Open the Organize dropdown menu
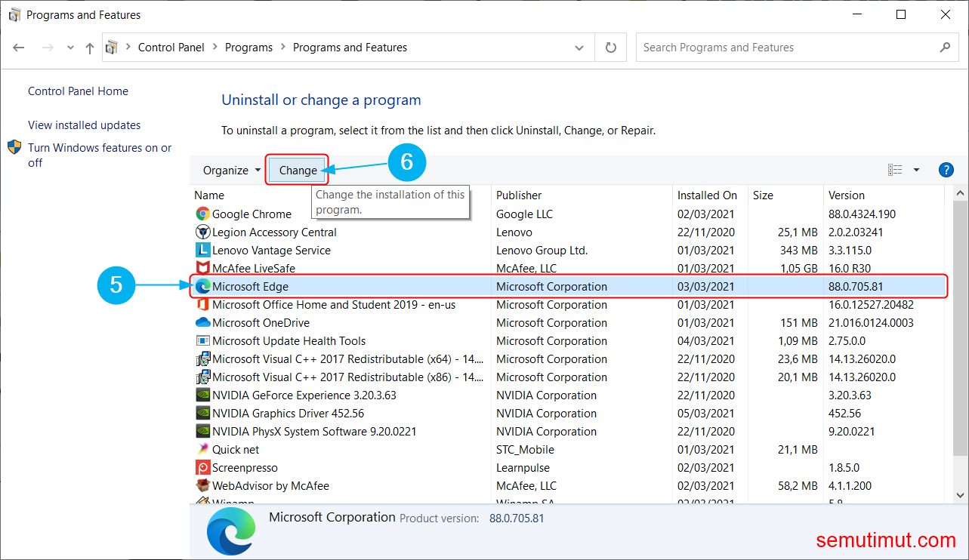Screen dimensions: 969x560 (x=231, y=171)
